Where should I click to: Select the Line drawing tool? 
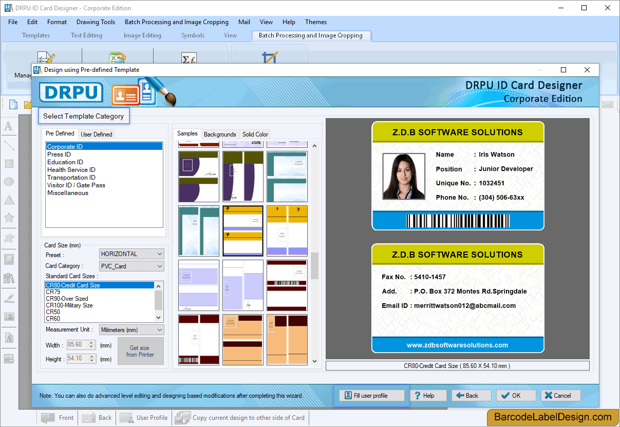[x=9, y=145]
